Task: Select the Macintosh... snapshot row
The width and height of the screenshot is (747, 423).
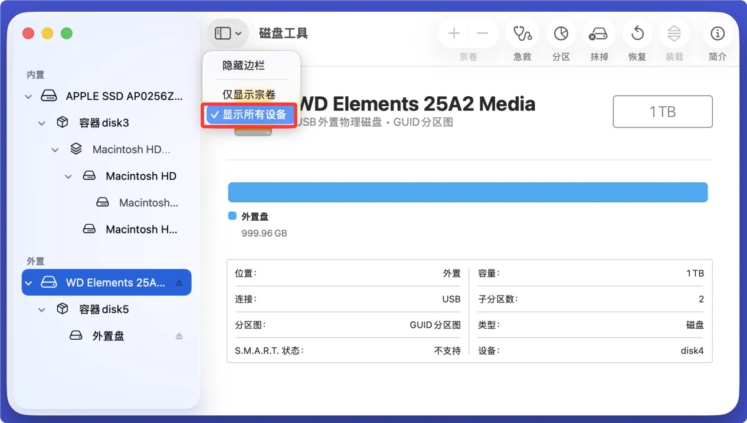Action: (x=107, y=202)
